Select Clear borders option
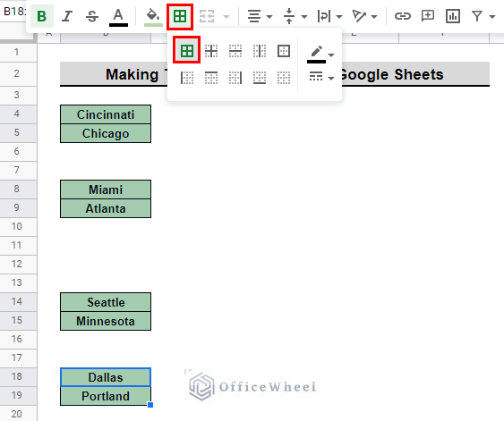 point(284,78)
